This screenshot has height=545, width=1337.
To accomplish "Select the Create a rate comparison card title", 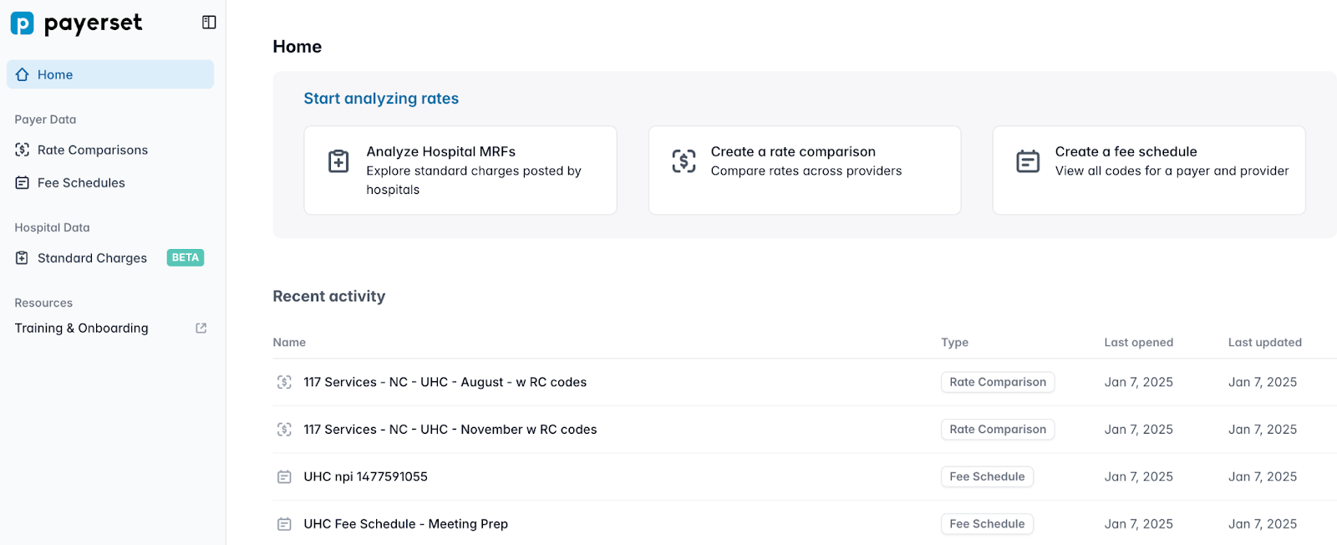I will 793,151.
